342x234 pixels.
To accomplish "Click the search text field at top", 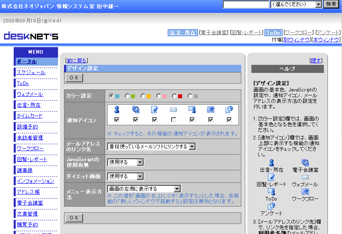I will click(246, 4).
